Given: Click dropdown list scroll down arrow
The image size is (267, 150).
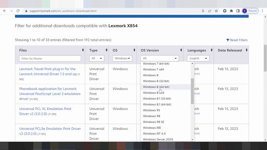Looking at the screenshot, I should (192, 140).
